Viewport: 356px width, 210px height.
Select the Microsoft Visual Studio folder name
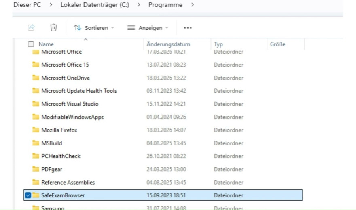70,104
